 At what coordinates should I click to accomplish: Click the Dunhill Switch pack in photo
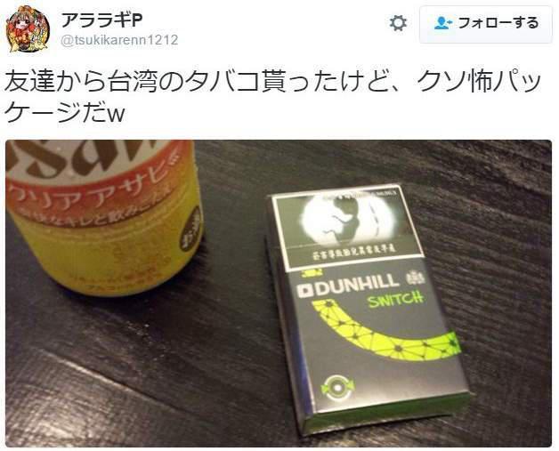[x=368, y=308]
